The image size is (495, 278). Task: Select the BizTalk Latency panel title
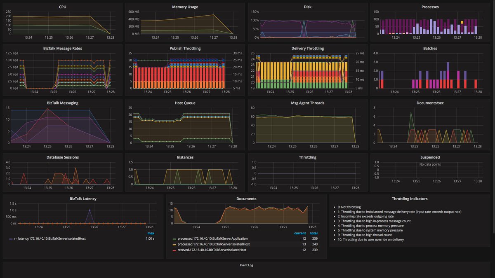(x=82, y=199)
